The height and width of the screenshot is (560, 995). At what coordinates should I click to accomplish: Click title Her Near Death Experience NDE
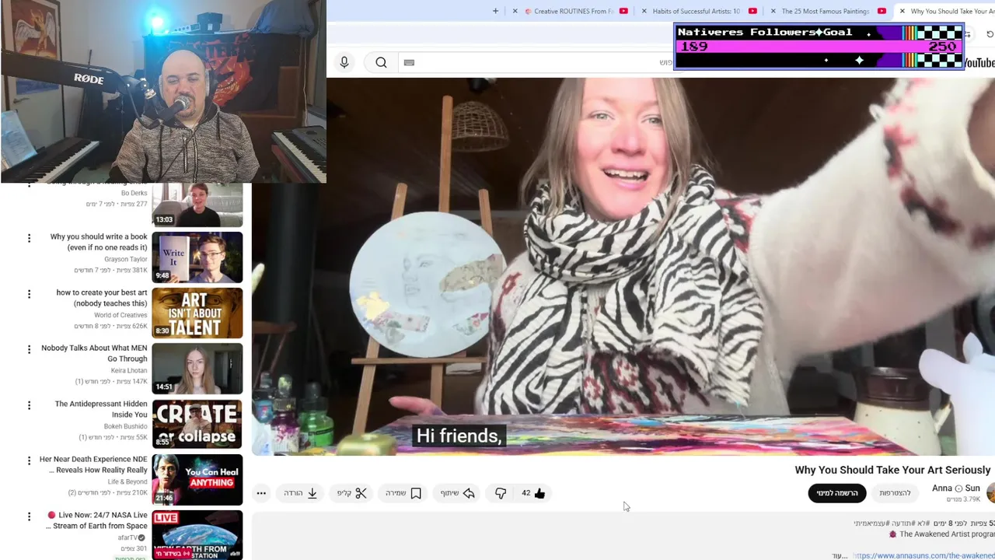[x=93, y=464]
